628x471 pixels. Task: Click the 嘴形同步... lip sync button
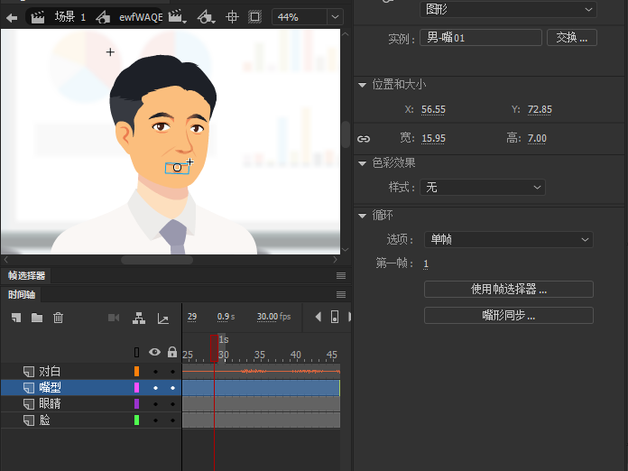coord(508,315)
